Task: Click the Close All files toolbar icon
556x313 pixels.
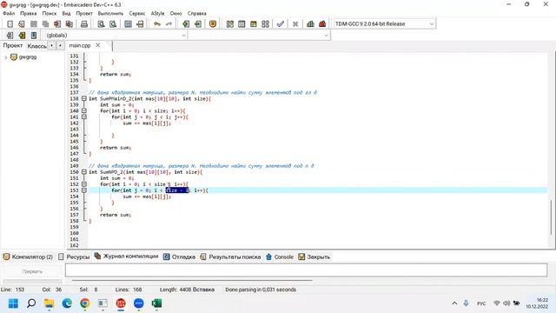Action: (69, 24)
